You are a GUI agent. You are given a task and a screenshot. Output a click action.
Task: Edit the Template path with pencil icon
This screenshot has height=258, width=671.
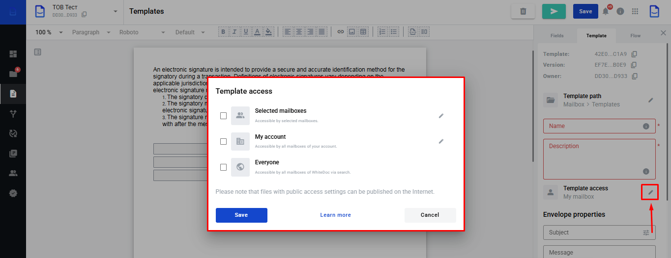click(651, 100)
